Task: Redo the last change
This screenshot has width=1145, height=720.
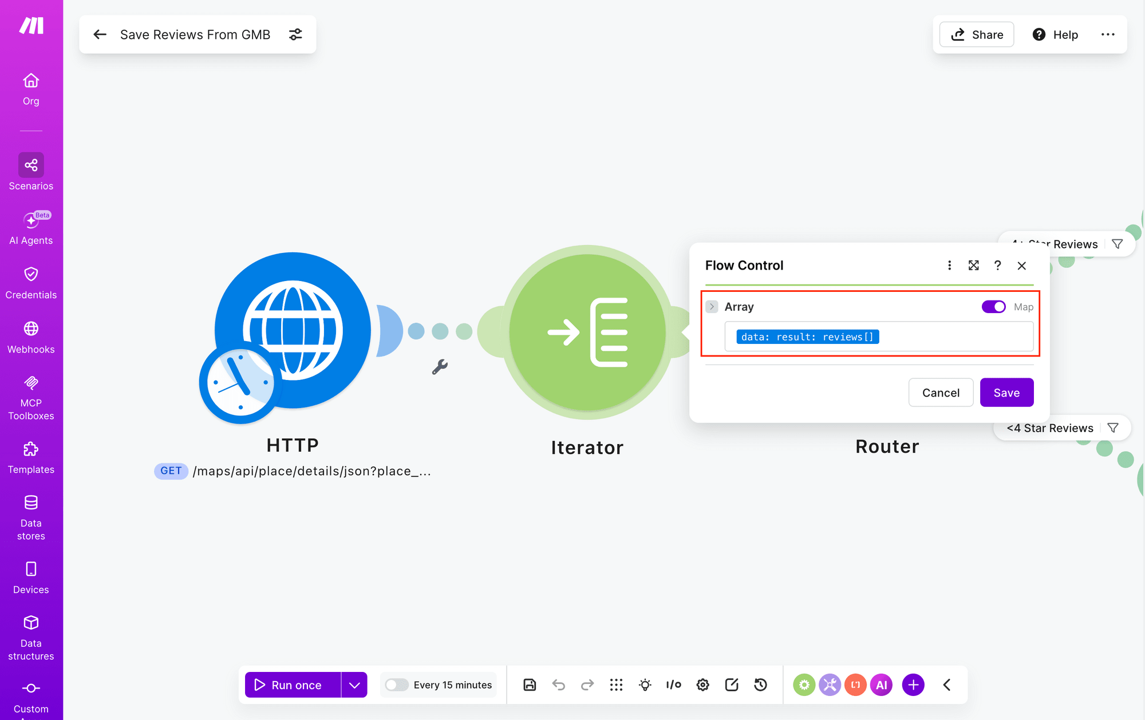Action: (587, 685)
